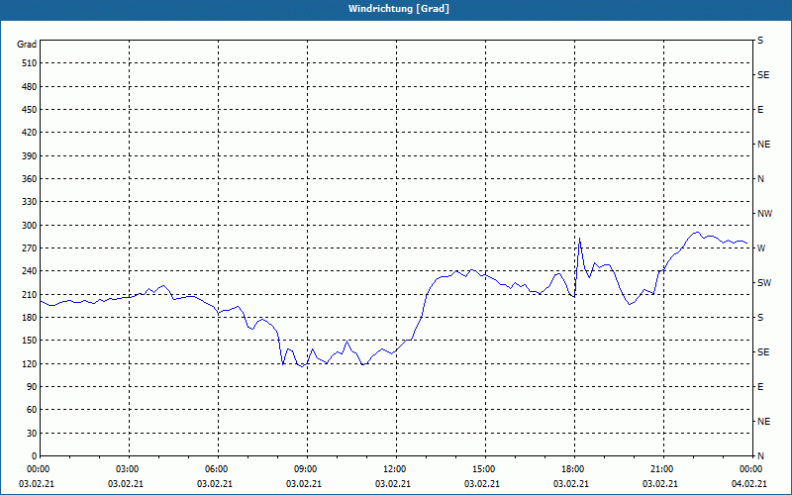The width and height of the screenshot is (792, 495).
Task: Pick the 150 degree axis label
Action: click(30, 341)
